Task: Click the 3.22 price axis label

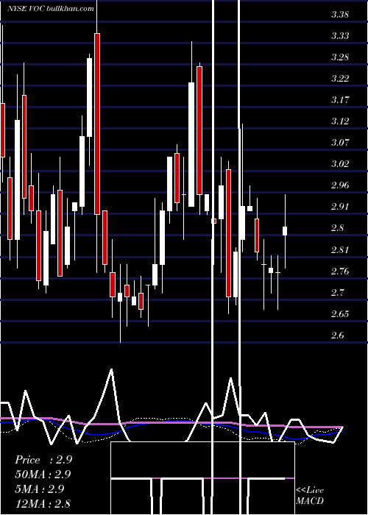Action: [x=340, y=79]
